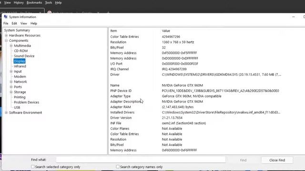Select the CD-ROM category
This screenshot has width=305, height=171.
point(21,51)
